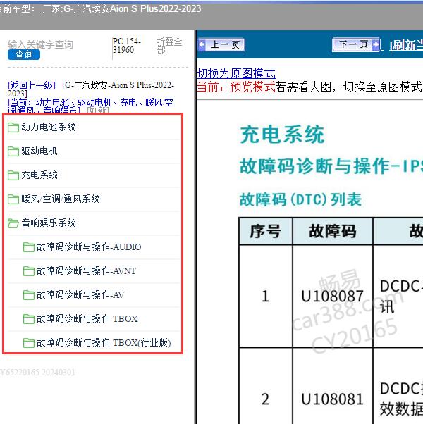Click the G-广汽埃安-Aion S Plus breadcrumb
The image size is (423, 424).
pos(91,89)
